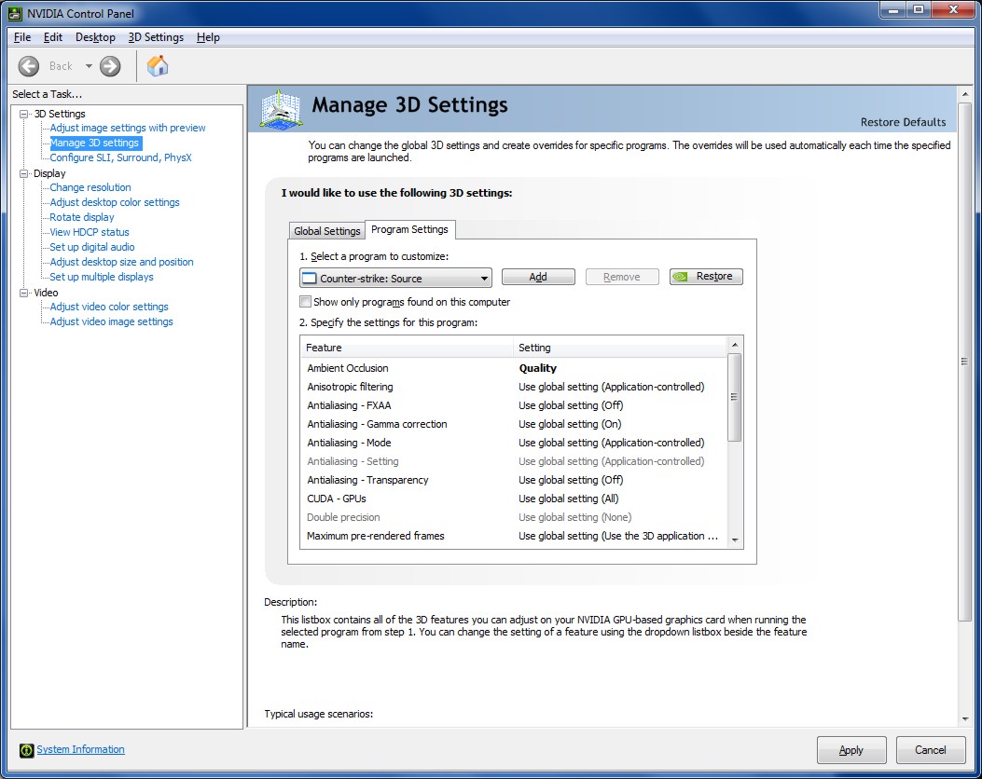Image resolution: width=982 pixels, height=779 pixels.
Task: Open 'Adjust image settings with preview' task
Action: tap(128, 129)
